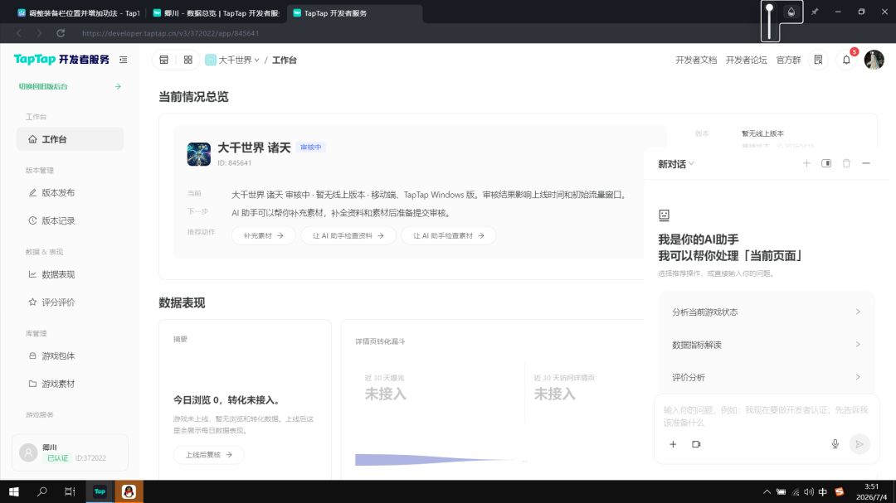
Task: Open the grid apps view icon
Action: (188, 60)
